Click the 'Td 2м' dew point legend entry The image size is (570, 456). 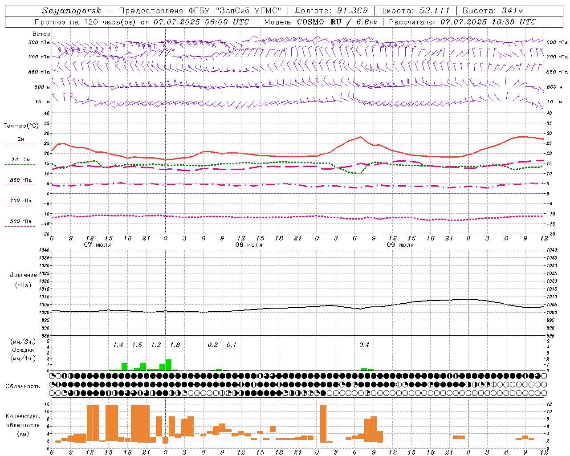21,159
